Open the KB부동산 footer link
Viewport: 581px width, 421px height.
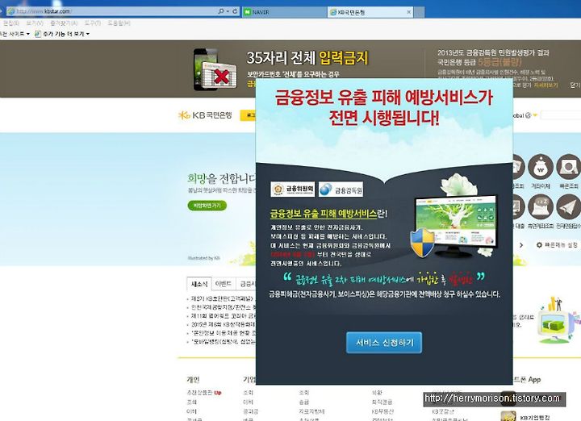pos(382,411)
